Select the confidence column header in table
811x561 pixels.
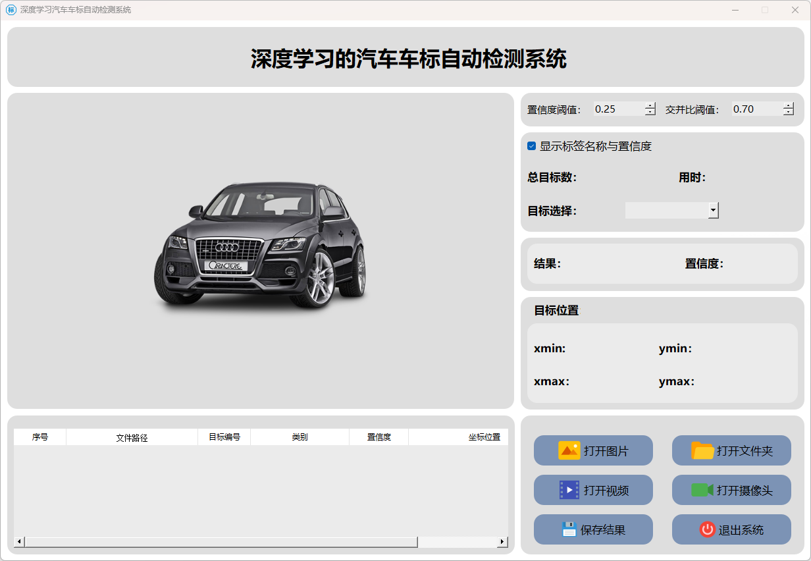pyautogui.click(x=379, y=437)
